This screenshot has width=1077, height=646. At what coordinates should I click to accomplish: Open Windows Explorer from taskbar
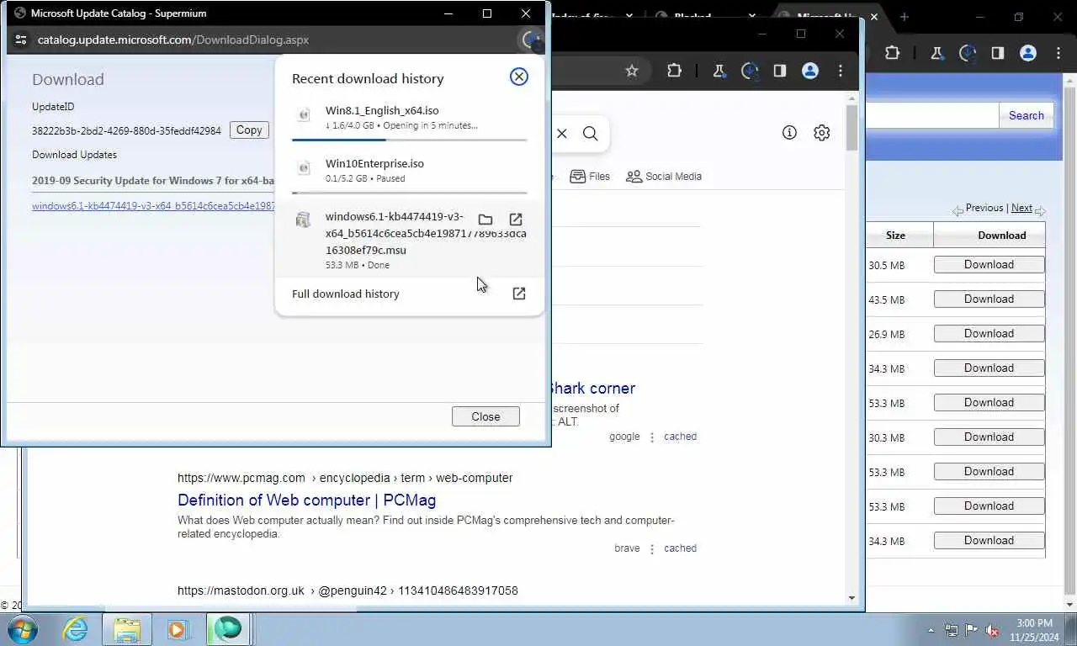(x=127, y=629)
